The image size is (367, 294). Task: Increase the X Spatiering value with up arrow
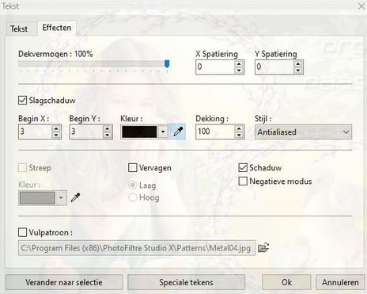[239, 63]
